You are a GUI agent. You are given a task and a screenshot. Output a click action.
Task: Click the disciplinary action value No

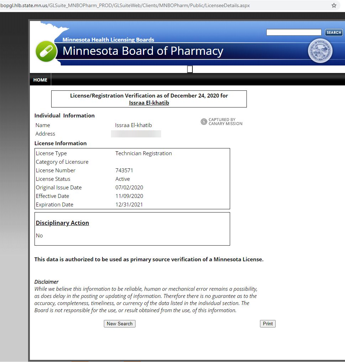39,236
